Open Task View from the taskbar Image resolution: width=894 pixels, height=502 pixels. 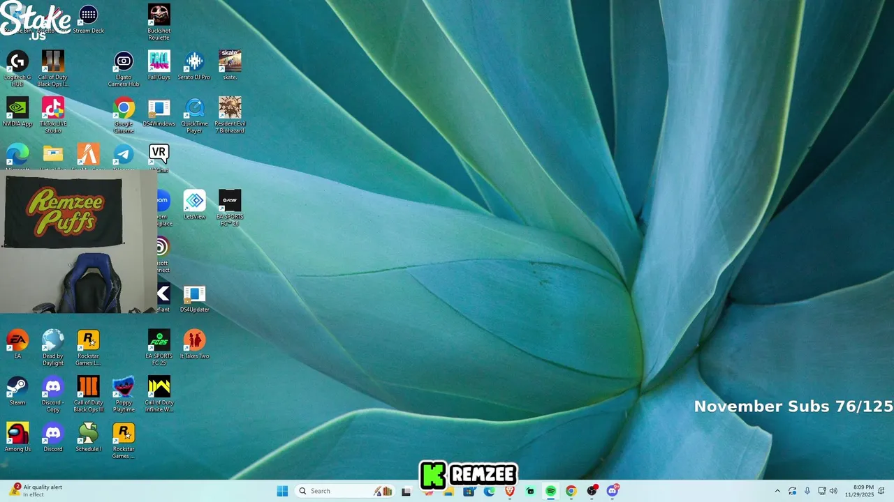click(x=406, y=492)
